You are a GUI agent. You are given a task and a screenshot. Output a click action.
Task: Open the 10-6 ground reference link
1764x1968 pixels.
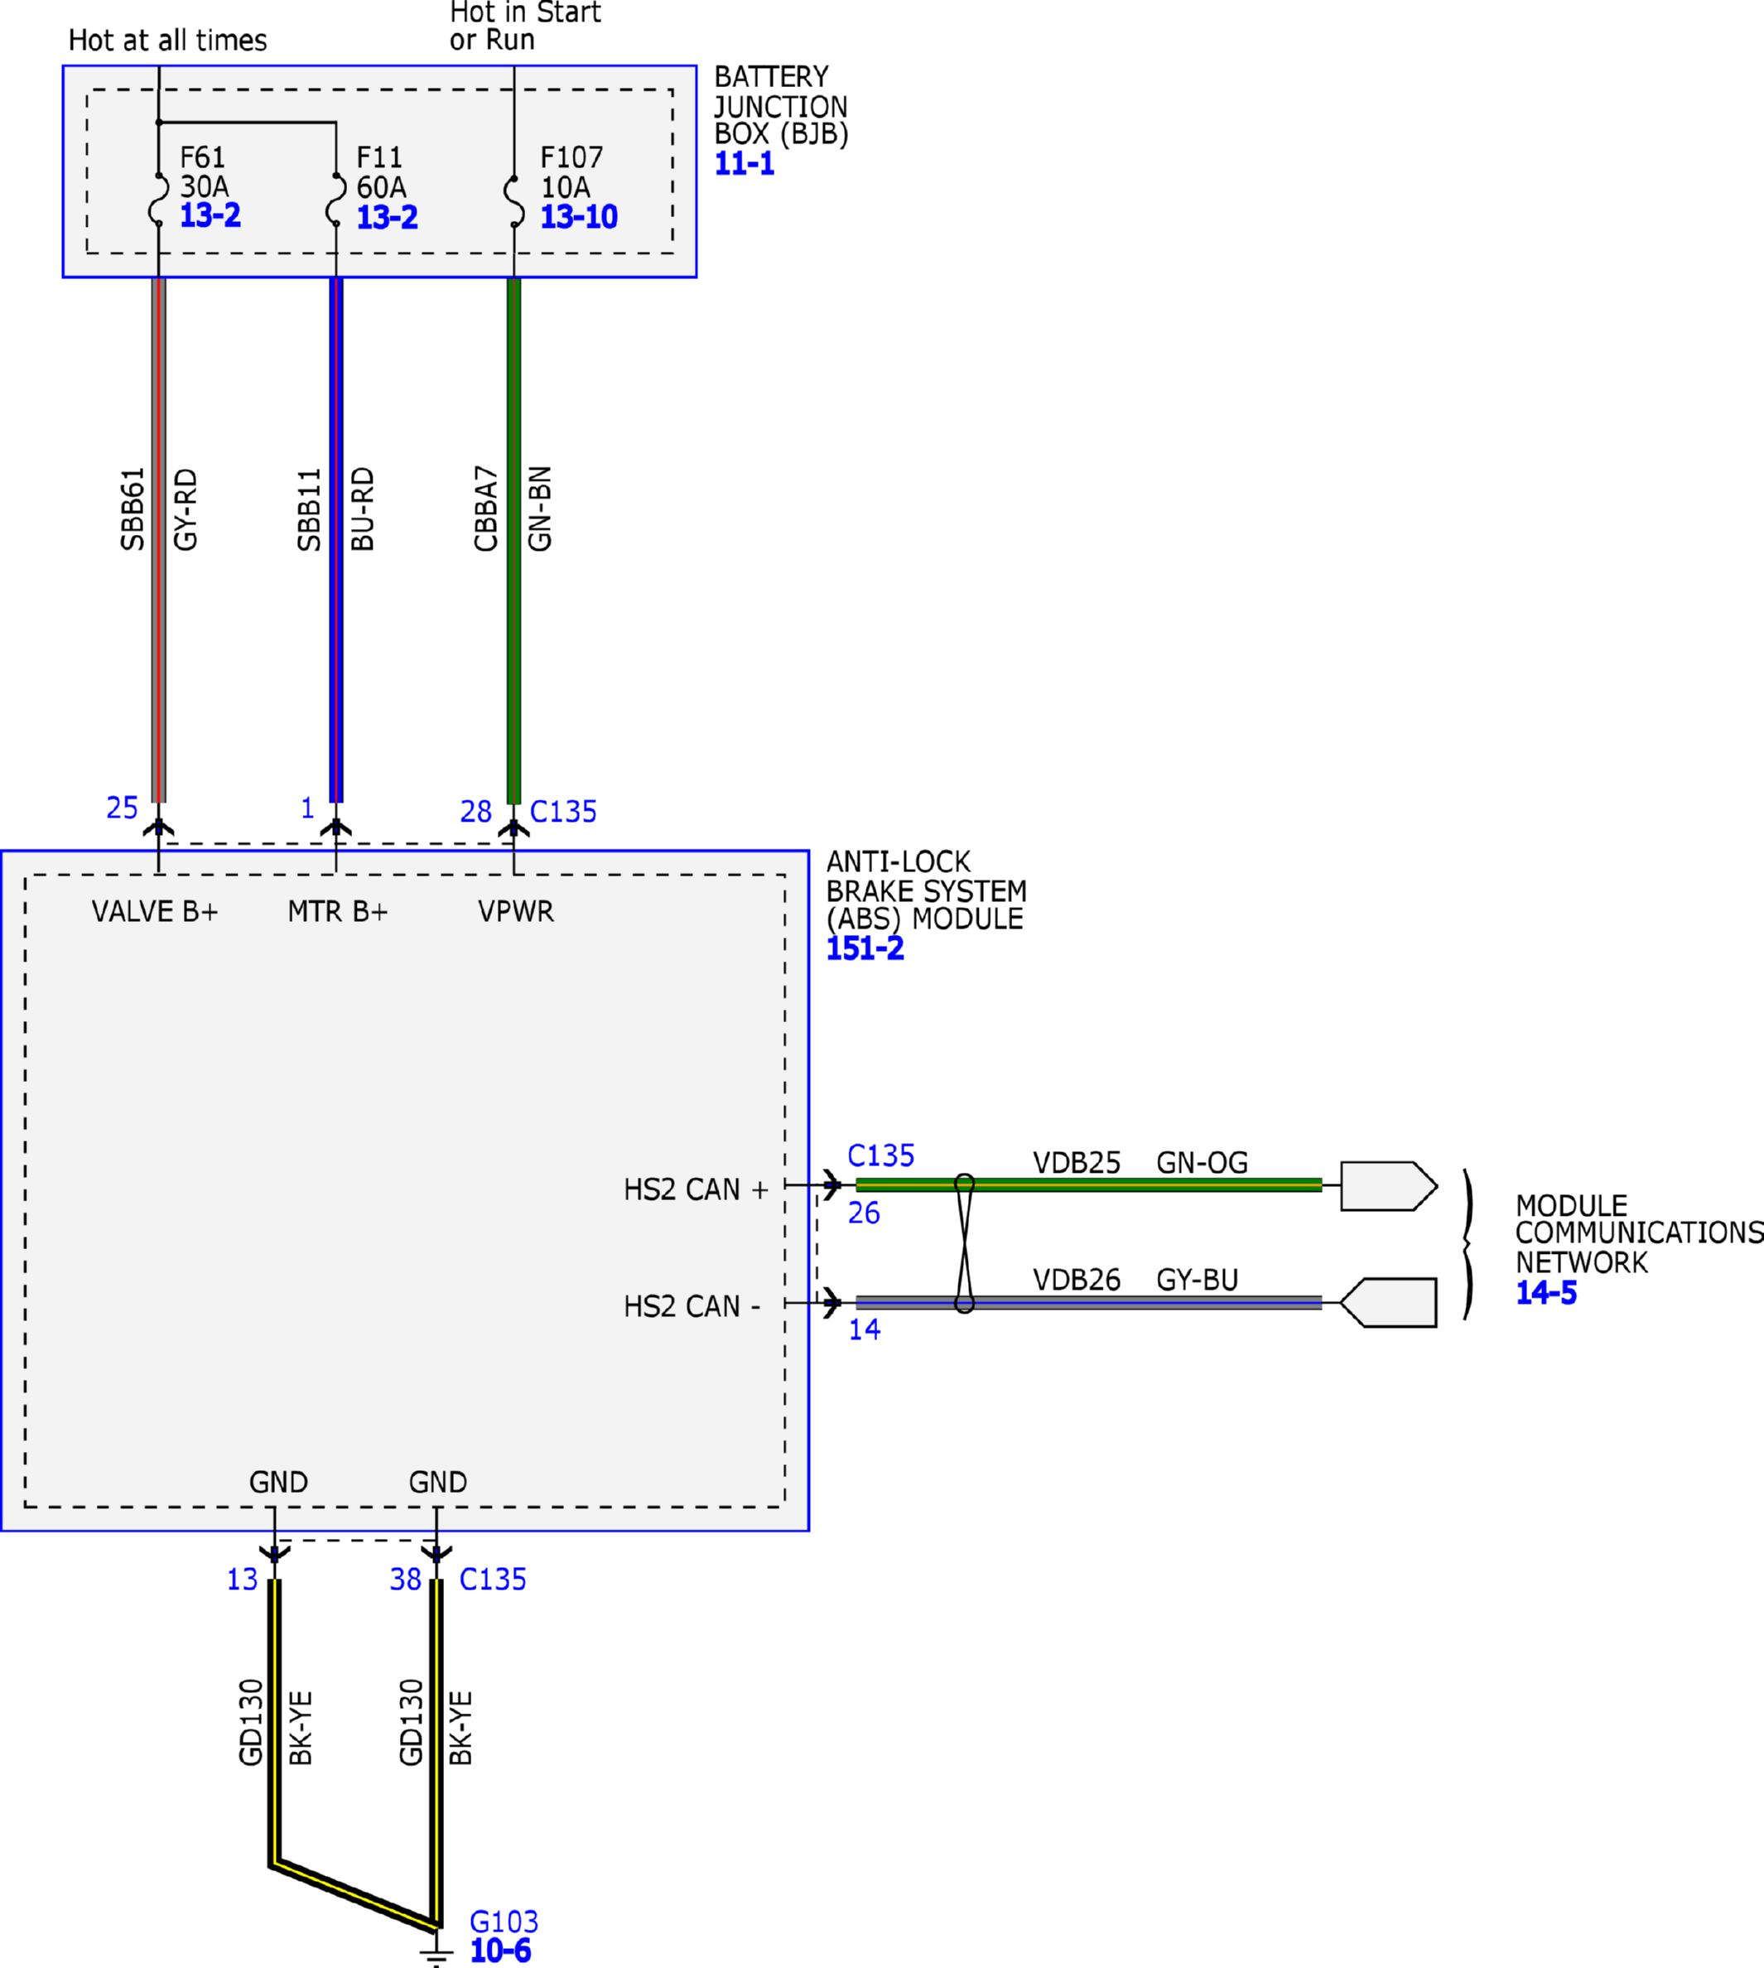coord(500,1951)
